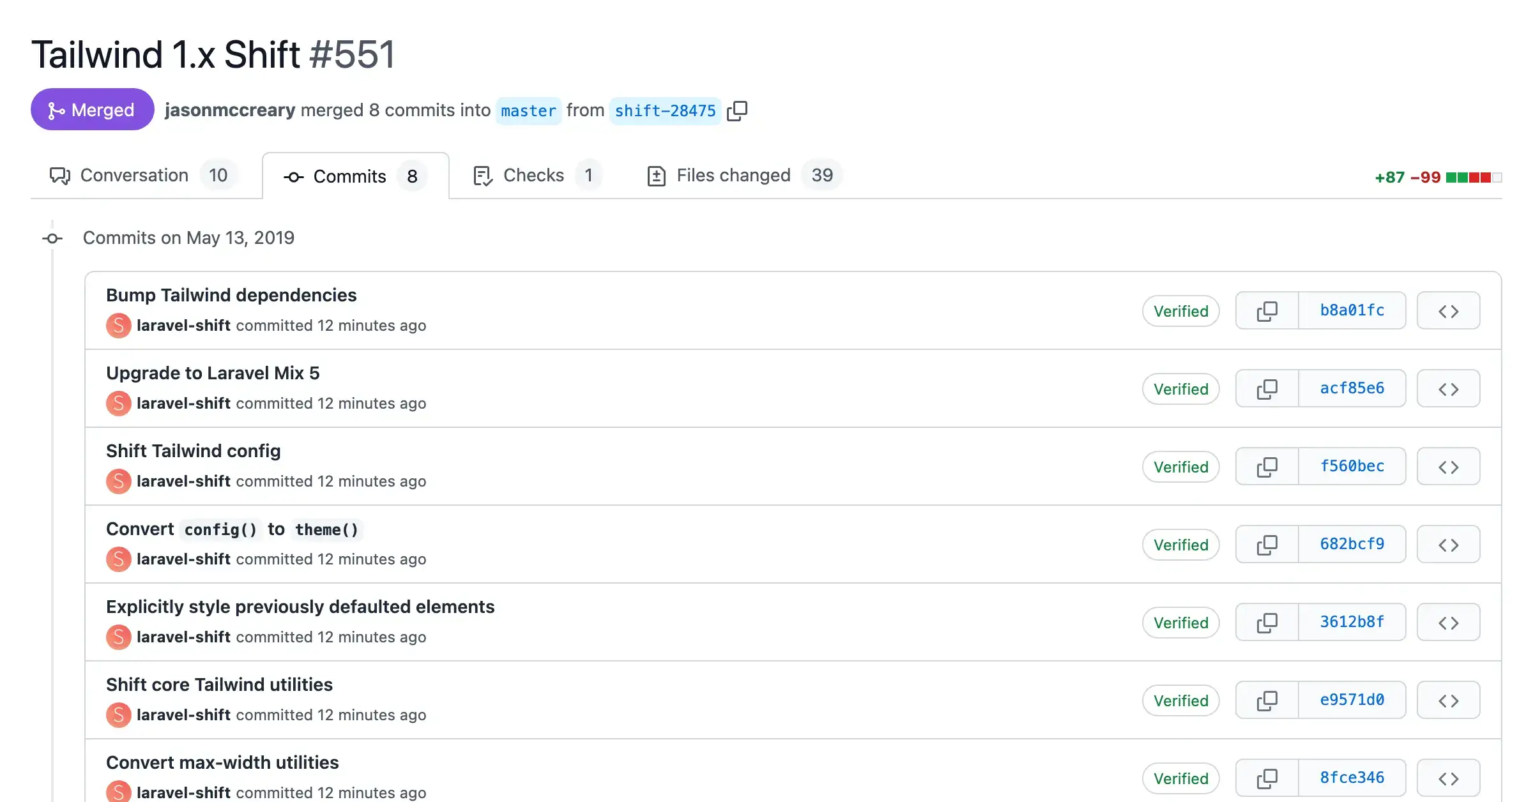Open the master branch link
Viewport: 1533px width, 802px height.
pos(529,110)
